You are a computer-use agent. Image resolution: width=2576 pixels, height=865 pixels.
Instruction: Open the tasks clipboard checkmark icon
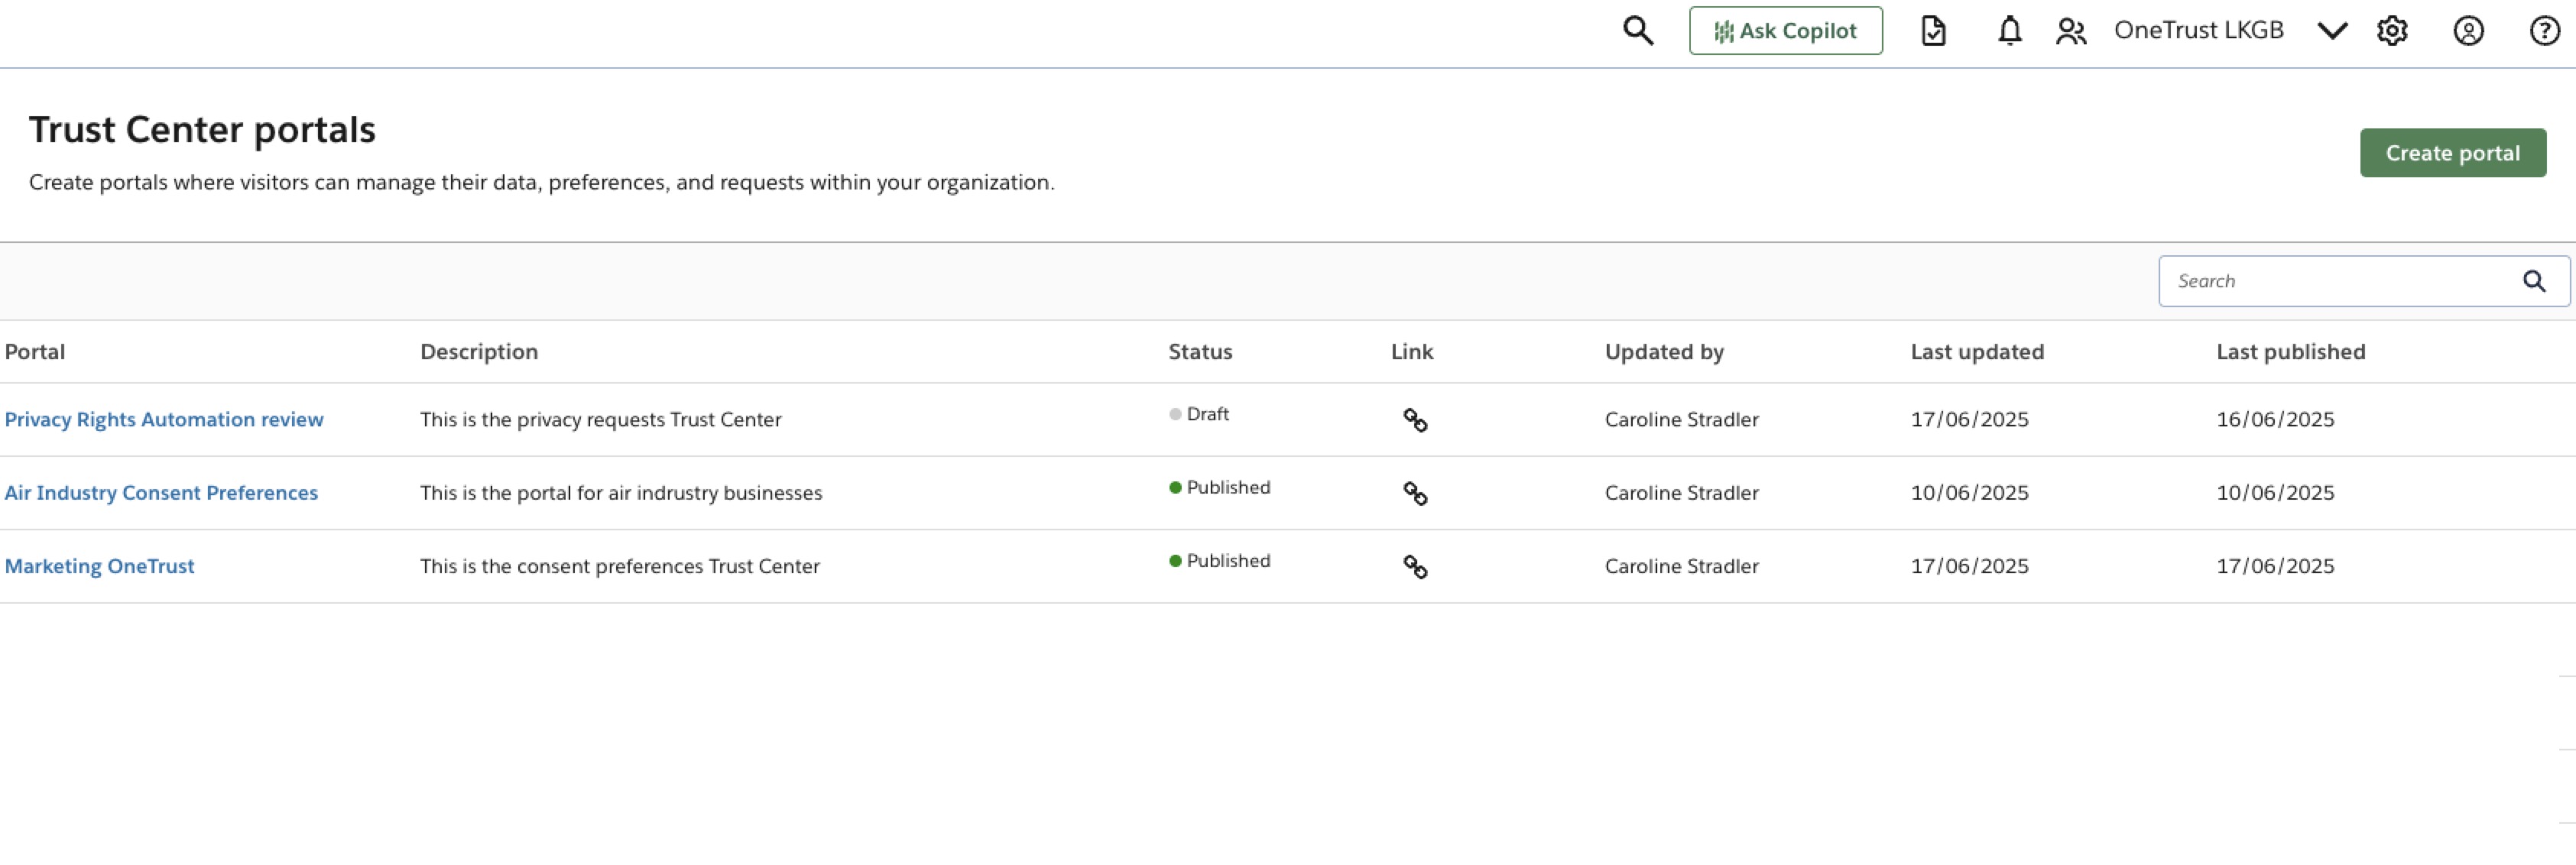point(1933,31)
